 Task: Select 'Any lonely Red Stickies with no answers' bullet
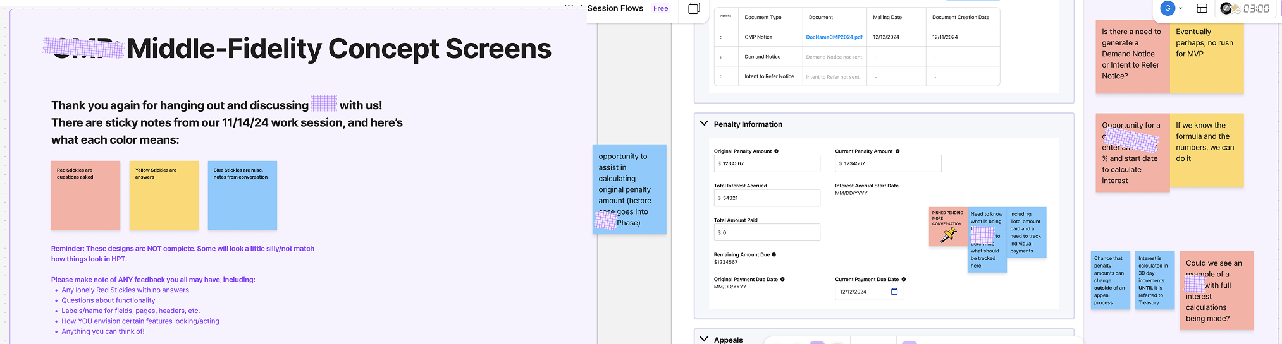click(x=125, y=290)
